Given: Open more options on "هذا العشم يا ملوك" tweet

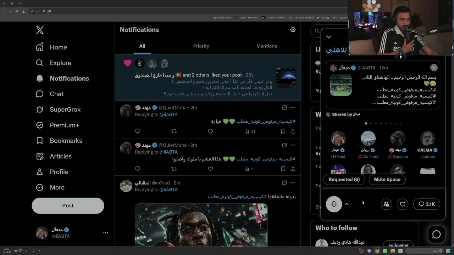Looking at the screenshot, I should click(293, 145).
